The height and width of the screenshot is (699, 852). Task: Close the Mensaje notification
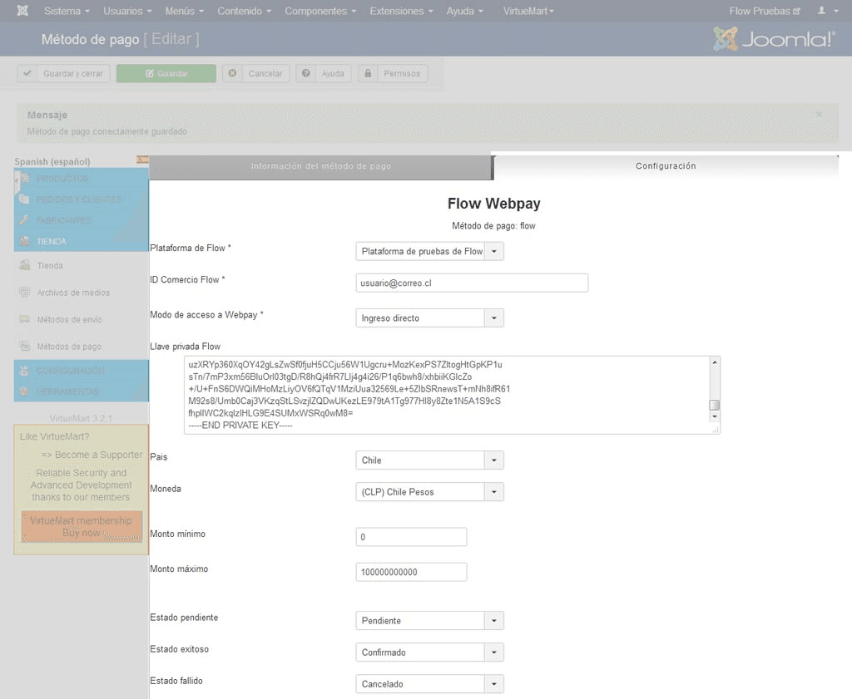pos(819,114)
